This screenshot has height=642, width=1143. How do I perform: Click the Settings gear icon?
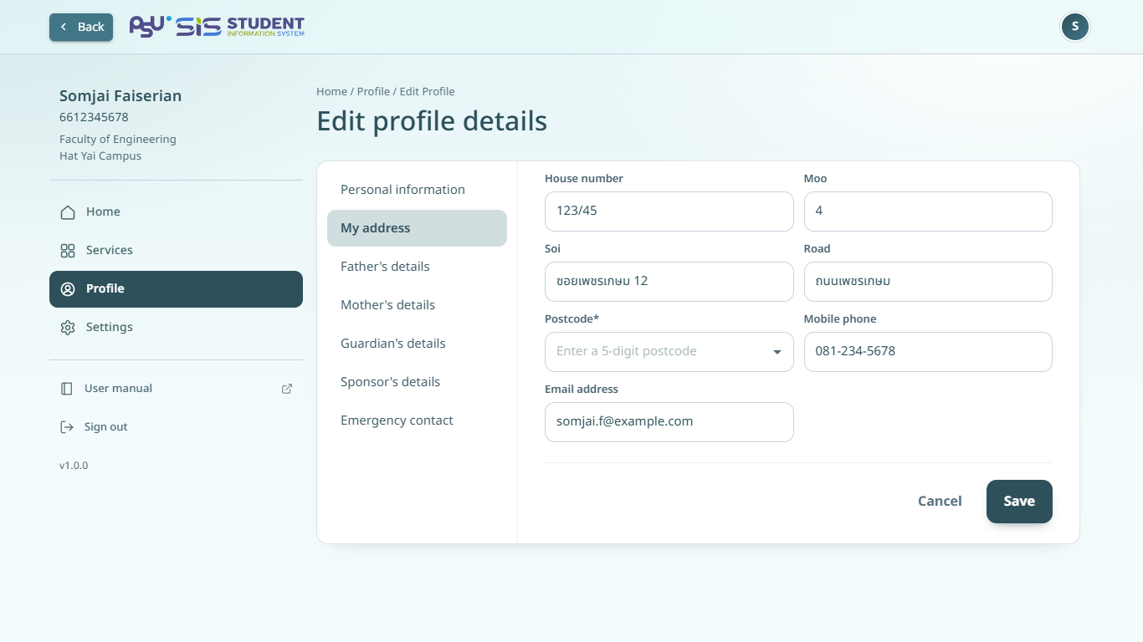pyautogui.click(x=68, y=328)
